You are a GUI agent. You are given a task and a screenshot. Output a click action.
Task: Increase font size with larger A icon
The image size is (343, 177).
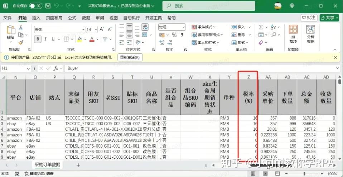coord(102,29)
